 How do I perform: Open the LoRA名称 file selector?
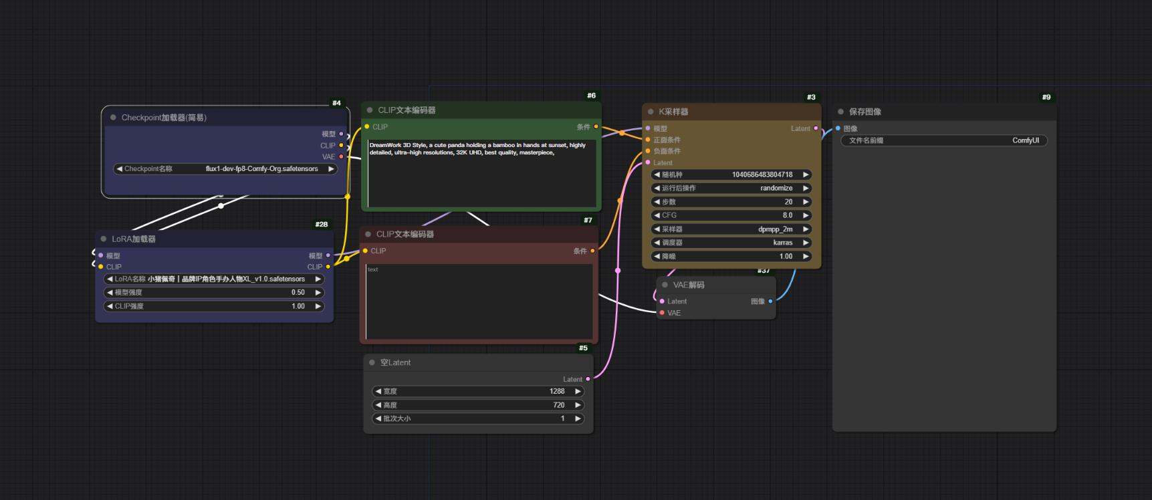[214, 279]
